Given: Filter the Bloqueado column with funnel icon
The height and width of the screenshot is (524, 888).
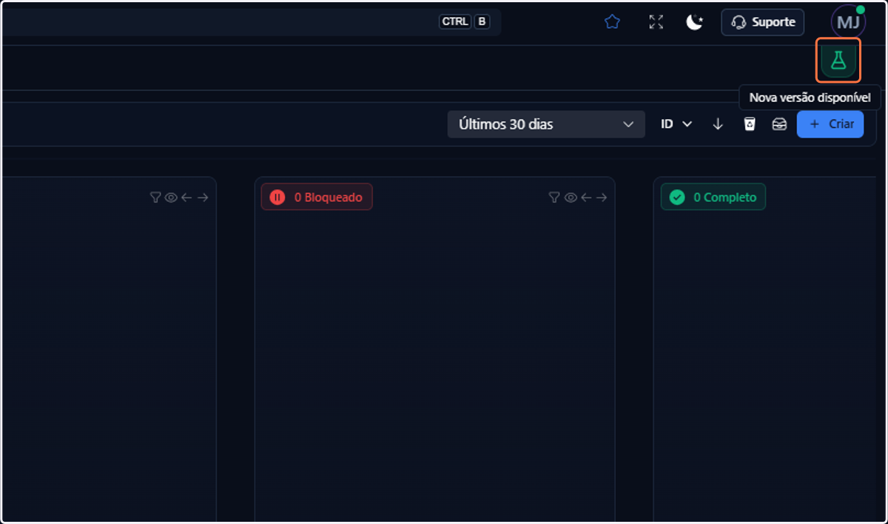Looking at the screenshot, I should (554, 197).
